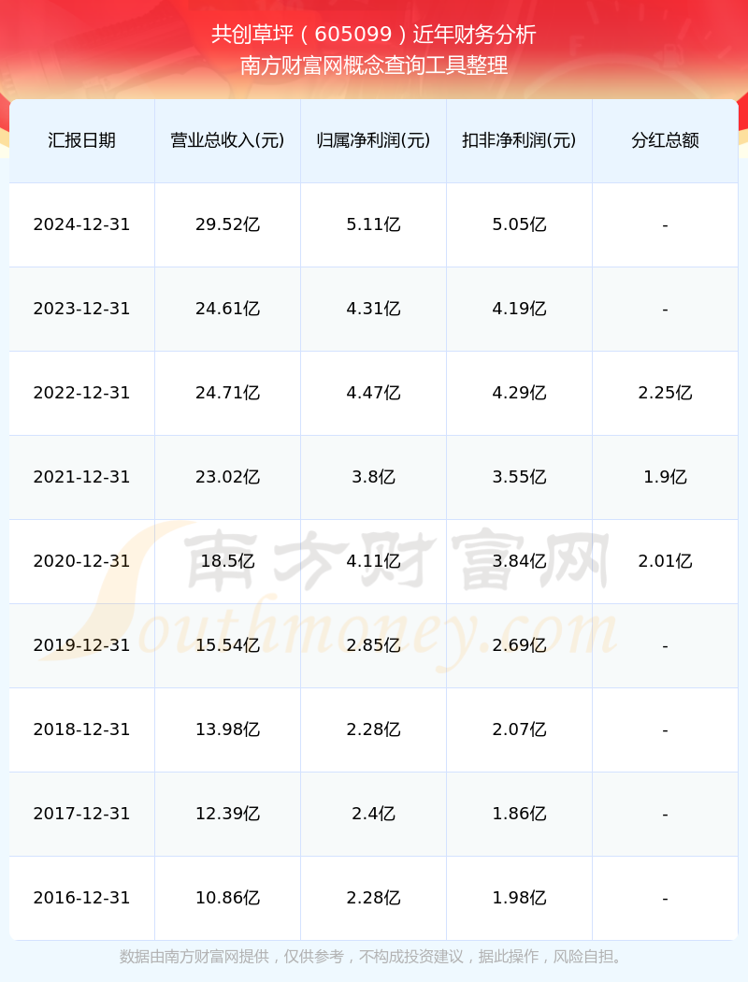Viewport: 748px width, 982px height.
Task: Click the date cell 2018-12-31
Action: 82,729
